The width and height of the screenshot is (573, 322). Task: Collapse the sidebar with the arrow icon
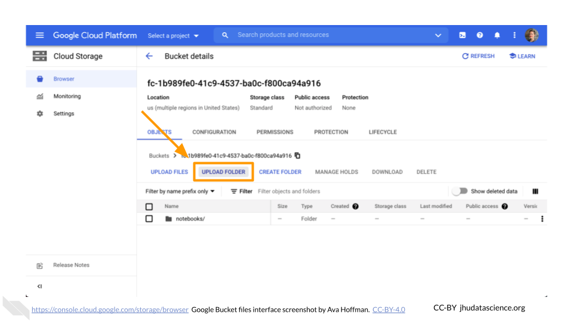[39, 286]
